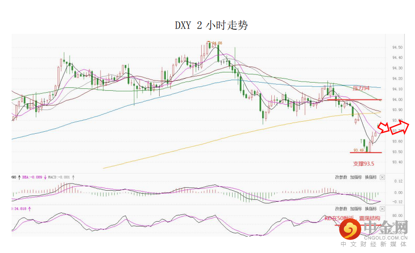Image resolution: width=415 pixels, height=253 pixels.
Task: Click the magenta up arrow beside 34.818
Action: pos(29,209)
